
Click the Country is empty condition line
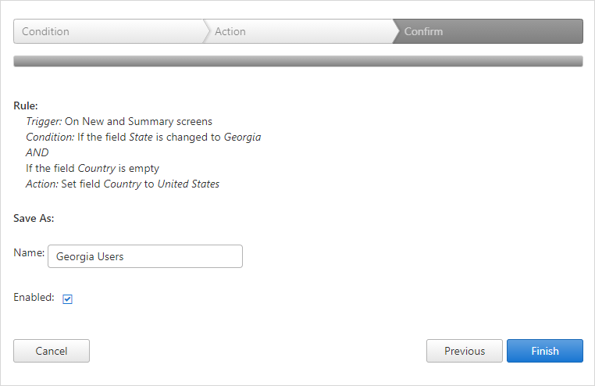click(93, 168)
